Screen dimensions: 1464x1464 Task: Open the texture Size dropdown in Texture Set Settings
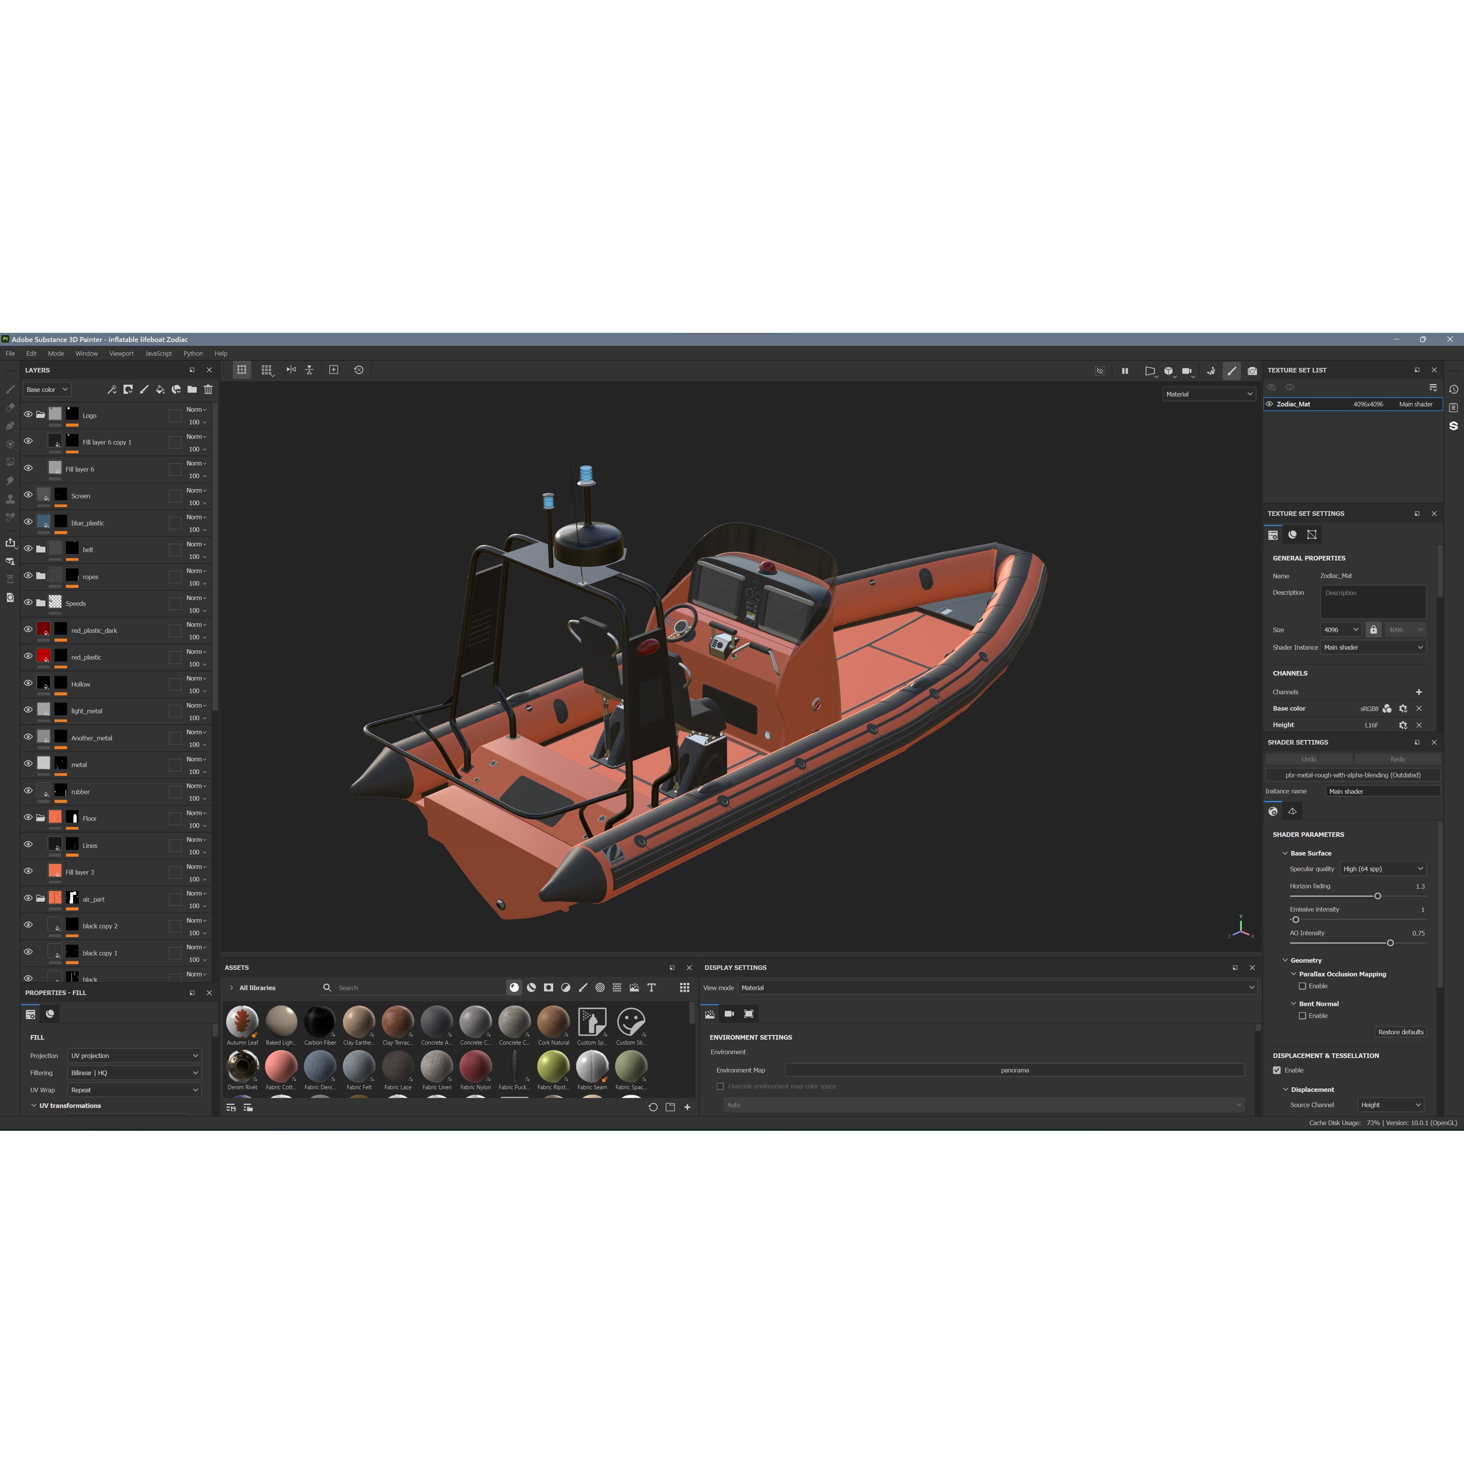(1341, 629)
